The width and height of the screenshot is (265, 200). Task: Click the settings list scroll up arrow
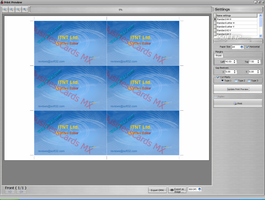(261, 16)
